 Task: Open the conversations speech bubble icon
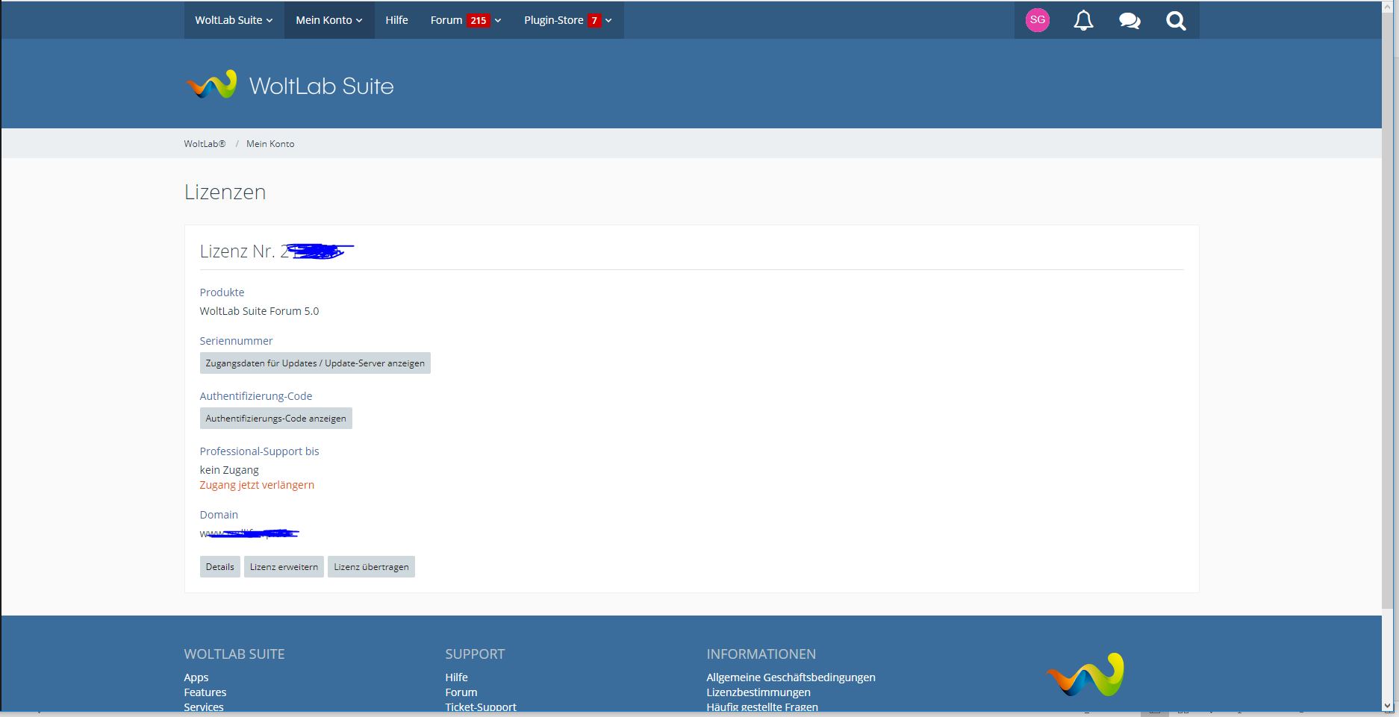pyautogui.click(x=1130, y=20)
